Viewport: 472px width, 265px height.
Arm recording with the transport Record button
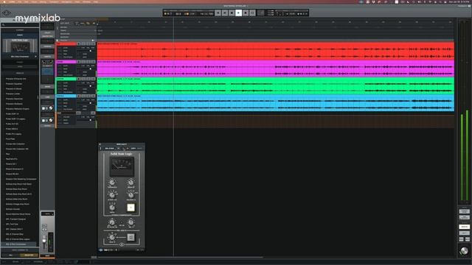[246, 13]
